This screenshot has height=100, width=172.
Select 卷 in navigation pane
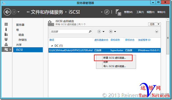tap(18, 30)
